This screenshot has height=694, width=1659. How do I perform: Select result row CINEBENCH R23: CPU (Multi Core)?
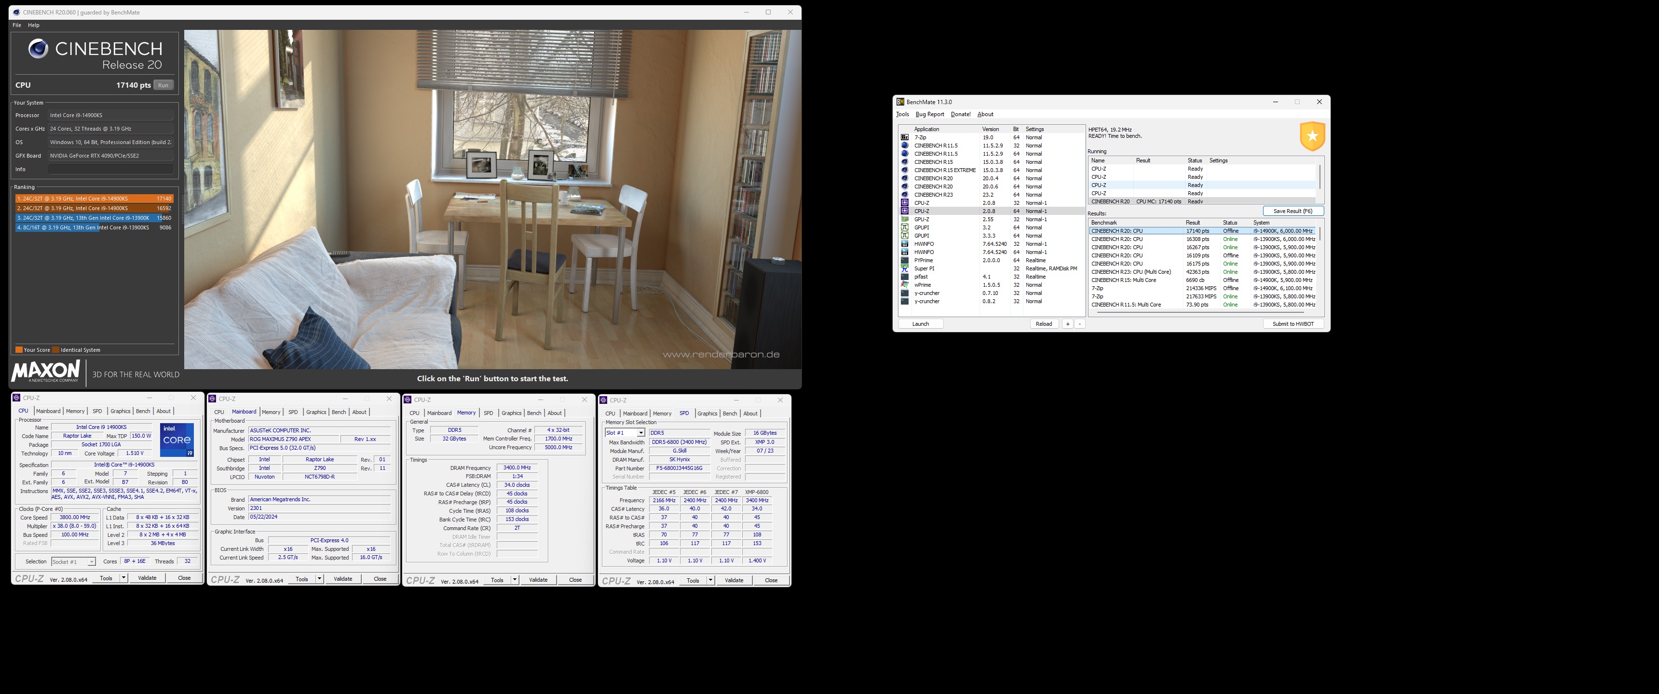pos(1203,272)
